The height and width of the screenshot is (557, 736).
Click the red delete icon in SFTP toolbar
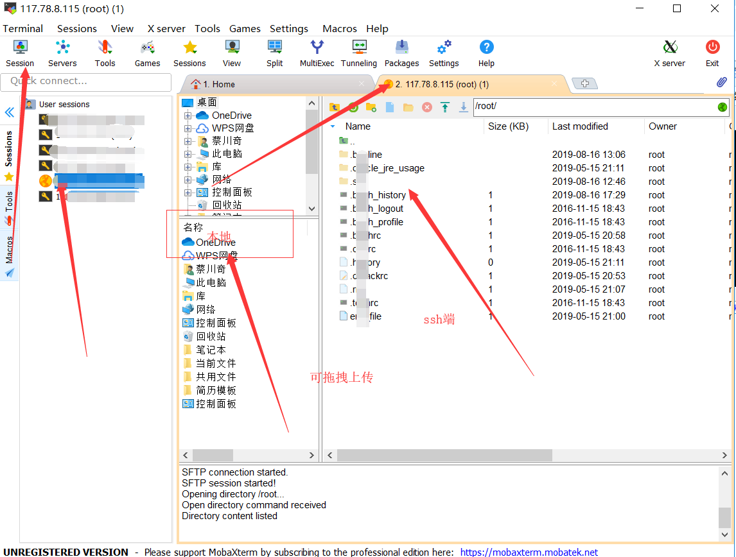(x=426, y=107)
